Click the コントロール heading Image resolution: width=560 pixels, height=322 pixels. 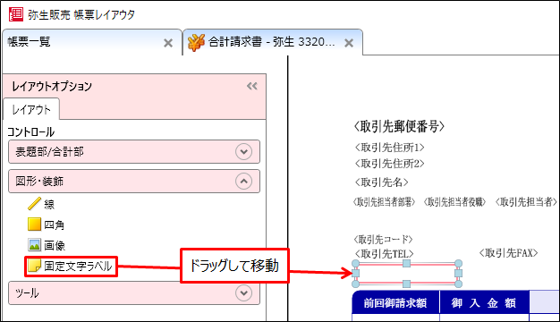(30, 131)
